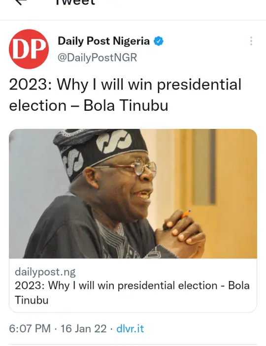The image size is (266, 346).
Task: Click the clasped hands in the photo
Action: point(180,235)
